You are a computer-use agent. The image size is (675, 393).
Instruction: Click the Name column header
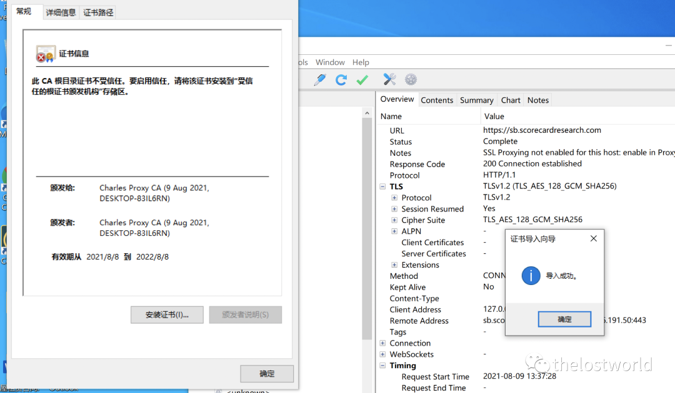[429, 117]
